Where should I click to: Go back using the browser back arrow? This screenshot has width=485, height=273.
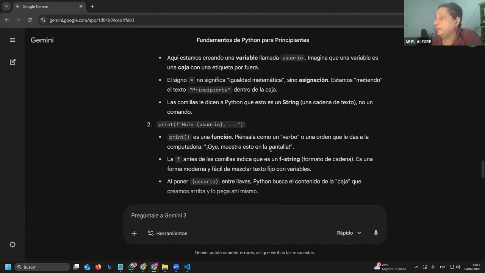[x=7, y=20]
